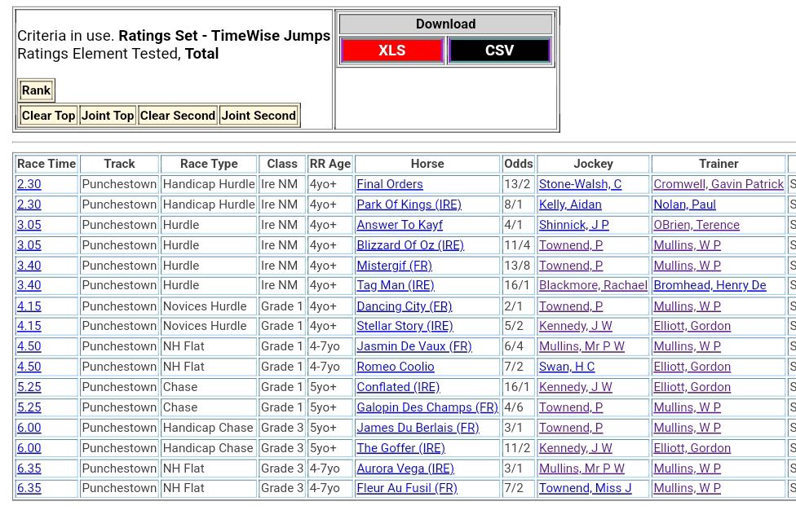Image resolution: width=796 pixels, height=519 pixels.
Task: Select the Joint Second filter
Action: (258, 116)
